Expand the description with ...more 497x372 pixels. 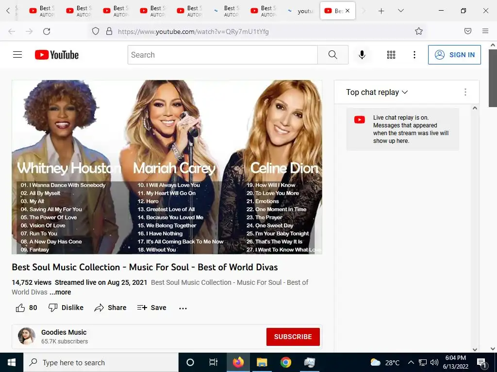click(60, 292)
